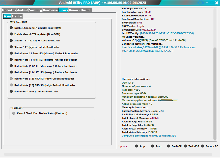The height and width of the screenshot is (158, 220).
Task: Select Enable Xiaomi OTA updates [BootROM] option
Action: (35, 34)
